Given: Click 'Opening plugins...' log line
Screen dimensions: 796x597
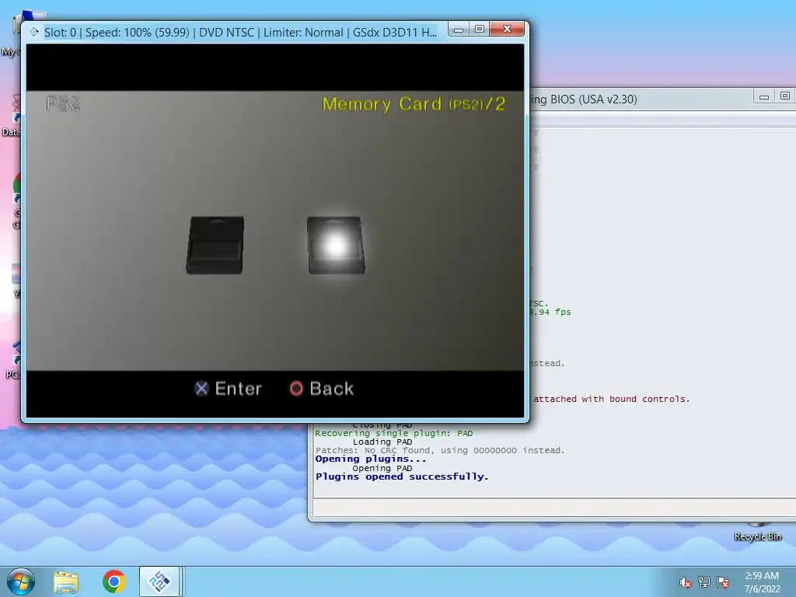Looking at the screenshot, I should tap(371, 459).
